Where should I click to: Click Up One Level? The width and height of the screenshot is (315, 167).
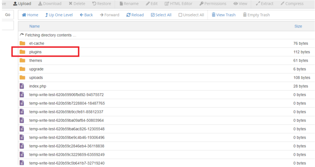tap(59, 15)
